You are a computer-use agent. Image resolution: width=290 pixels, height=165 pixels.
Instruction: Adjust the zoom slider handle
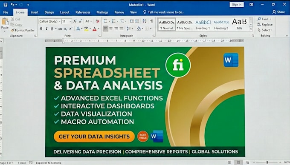pos(267,162)
